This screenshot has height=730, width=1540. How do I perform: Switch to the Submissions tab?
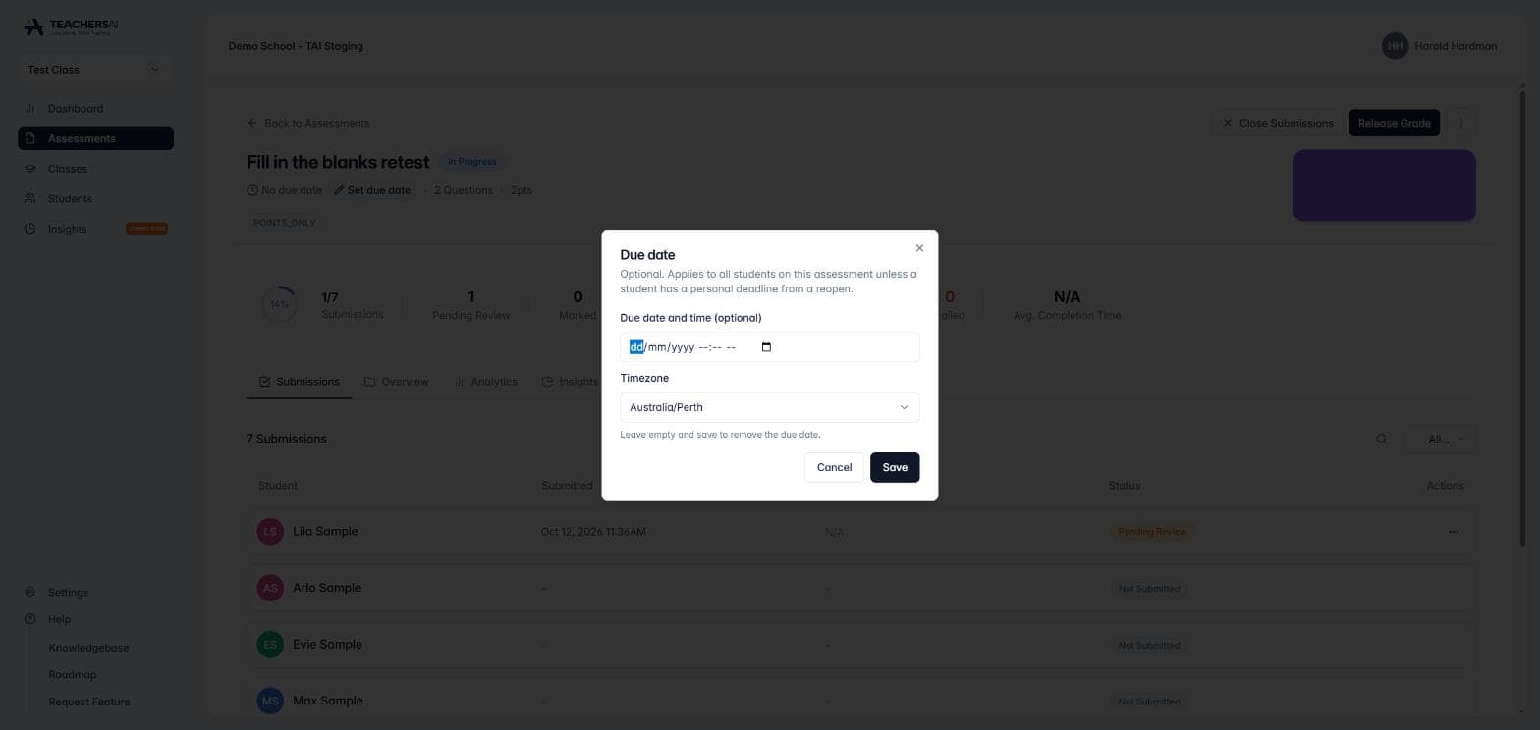click(x=299, y=382)
